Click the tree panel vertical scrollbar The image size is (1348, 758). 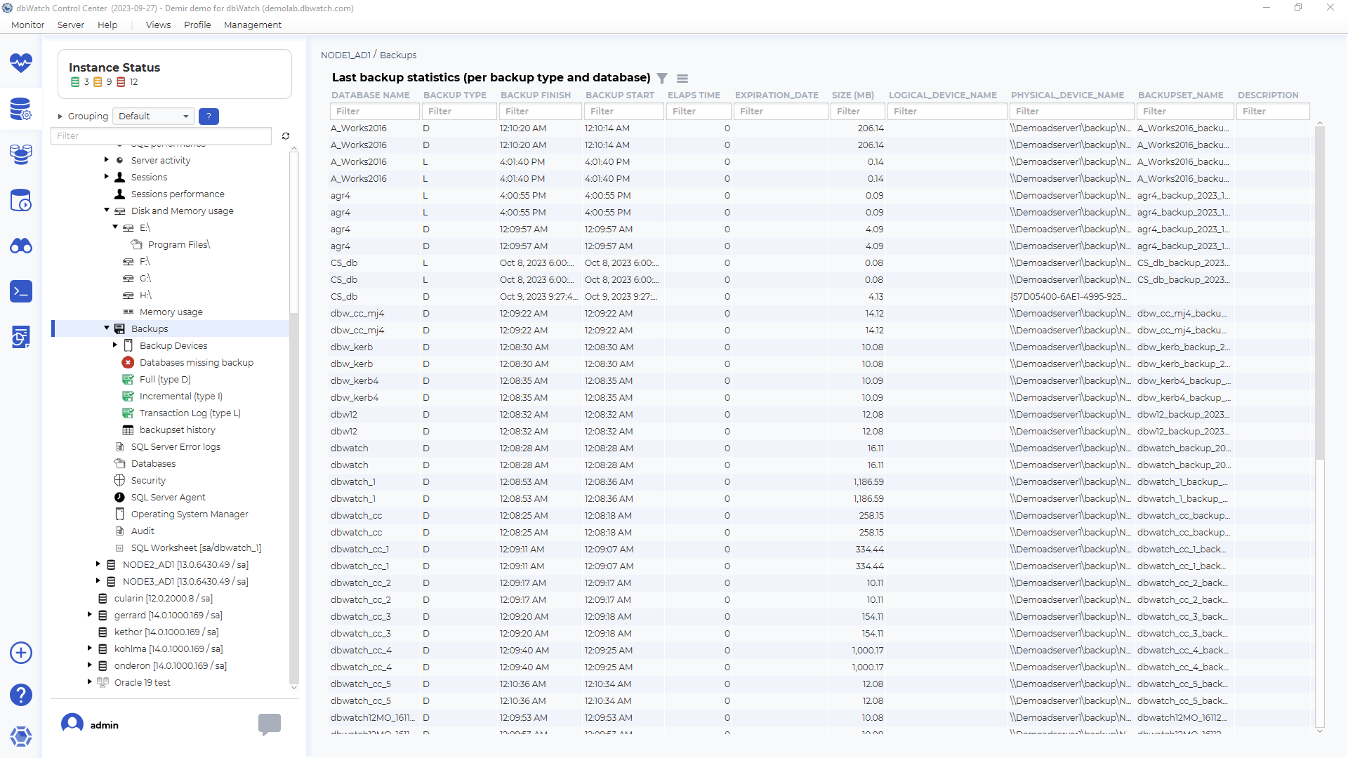(x=294, y=232)
